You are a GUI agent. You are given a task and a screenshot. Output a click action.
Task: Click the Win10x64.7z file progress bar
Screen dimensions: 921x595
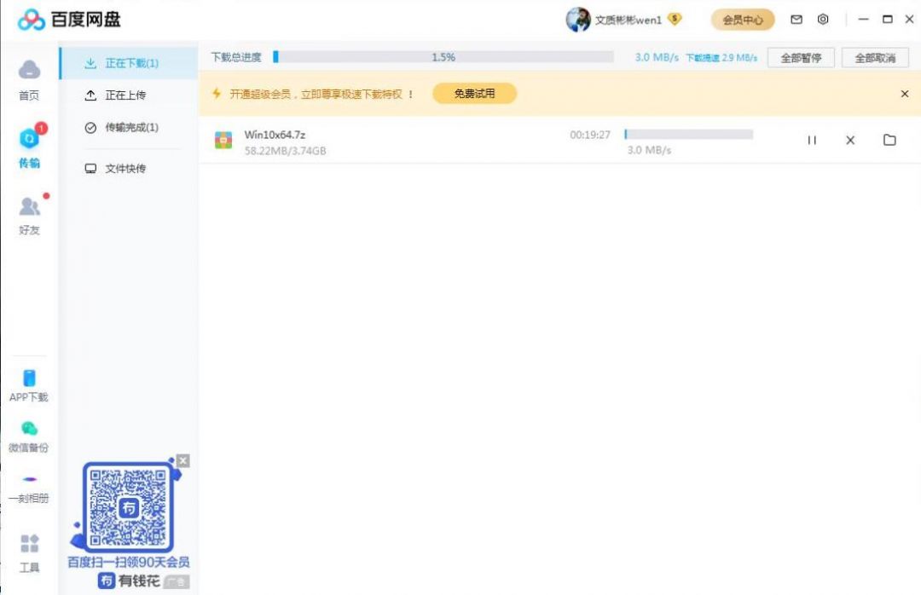[x=688, y=135]
